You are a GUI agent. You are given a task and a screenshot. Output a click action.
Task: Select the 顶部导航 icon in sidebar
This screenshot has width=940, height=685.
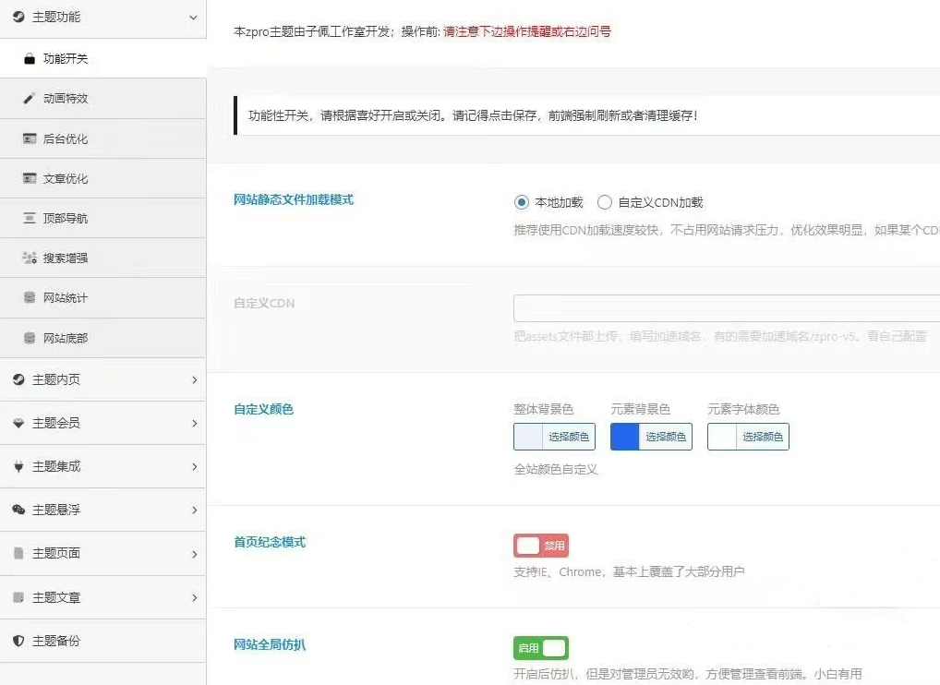(29, 218)
